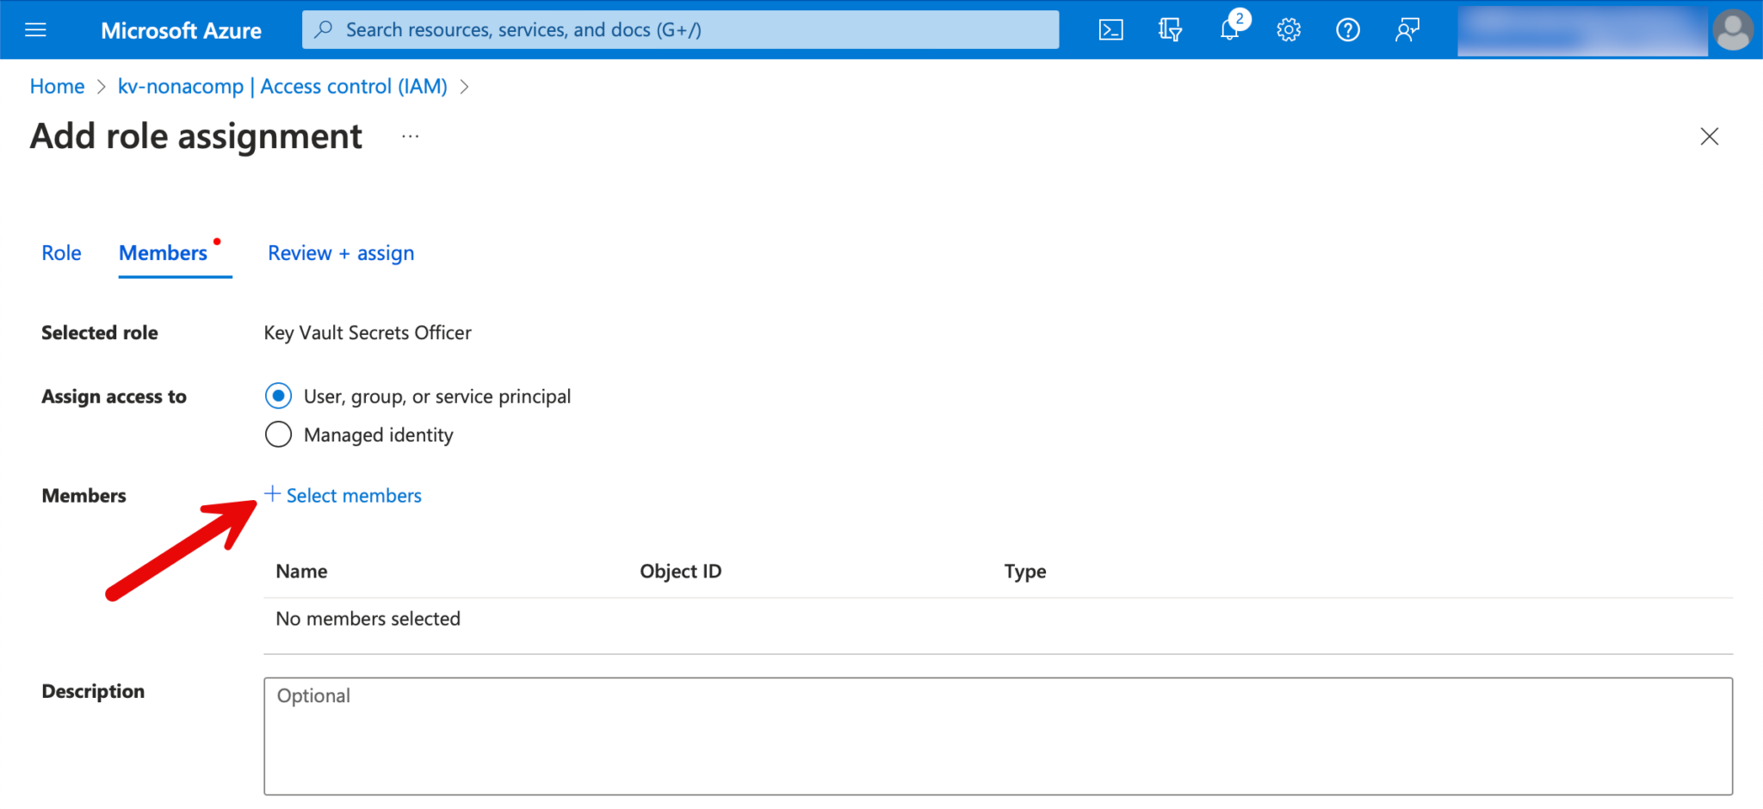Select Managed identity radio option
Image resolution: width=1763 pixels, height=809 pixels.
(x=278, y=435)
